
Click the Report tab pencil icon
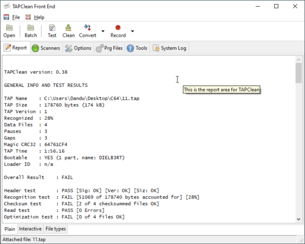[8, 48]
